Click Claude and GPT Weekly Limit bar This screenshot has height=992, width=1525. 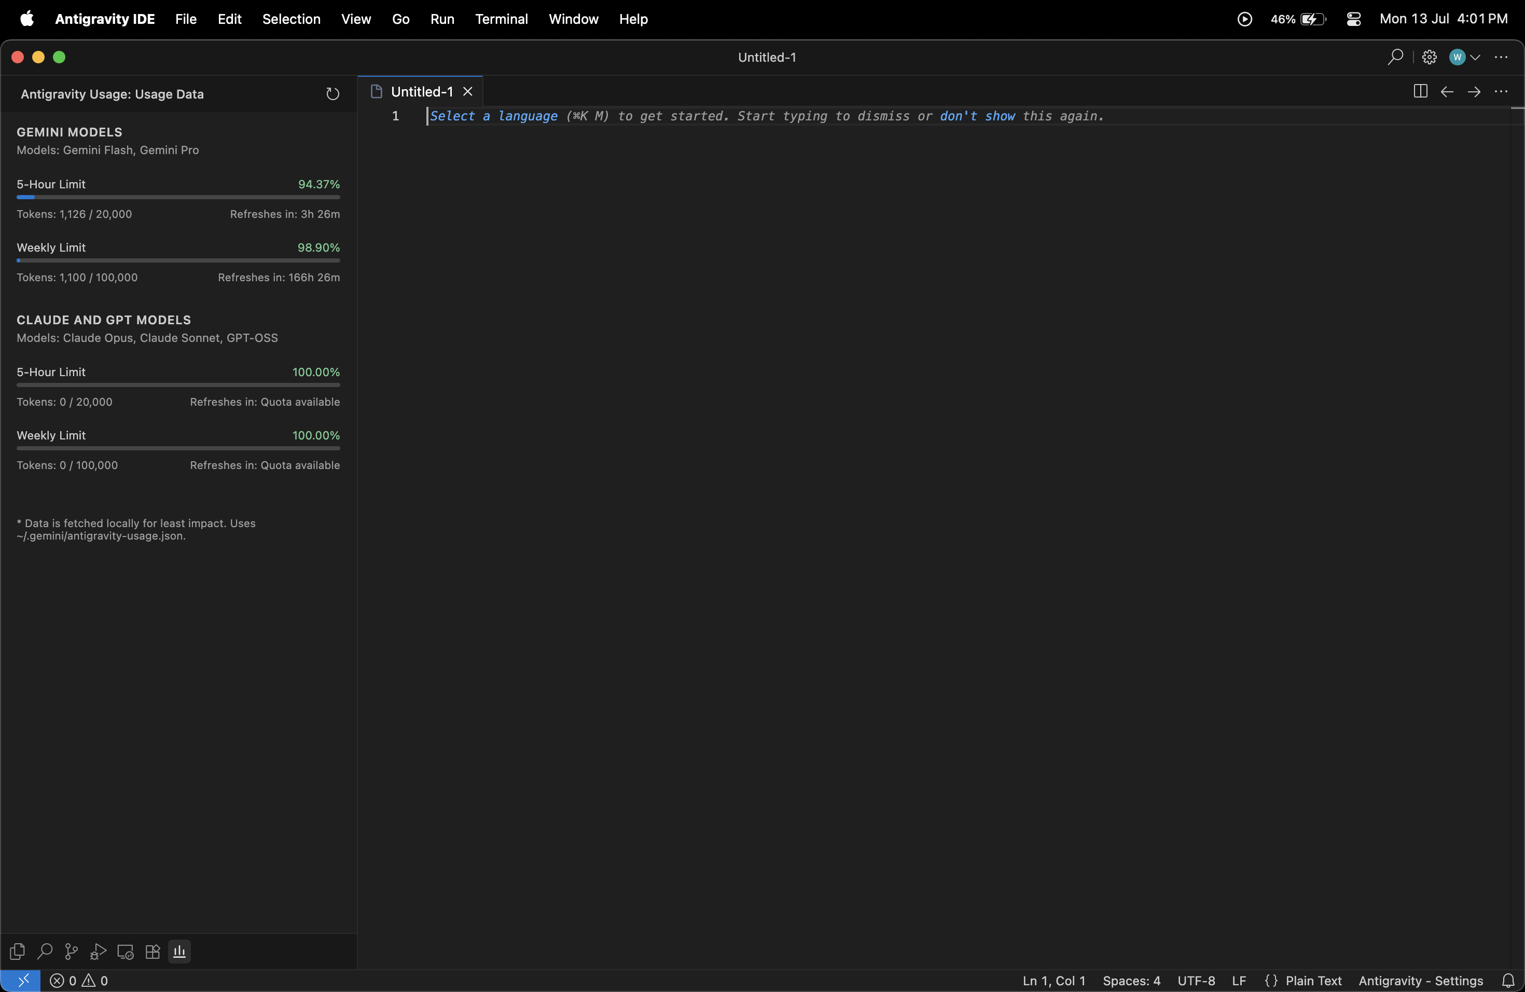(178, 449)
